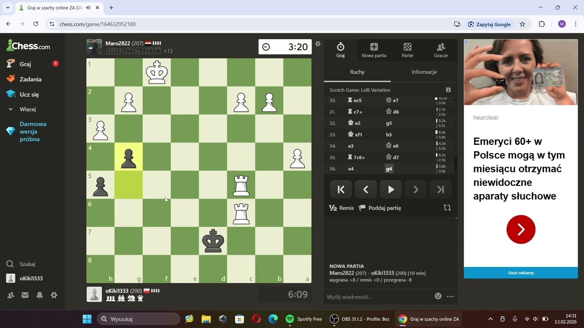This screenshot has height=328, width=584.
Task: Select the black pawn on g4
Action: pos(129,158)
